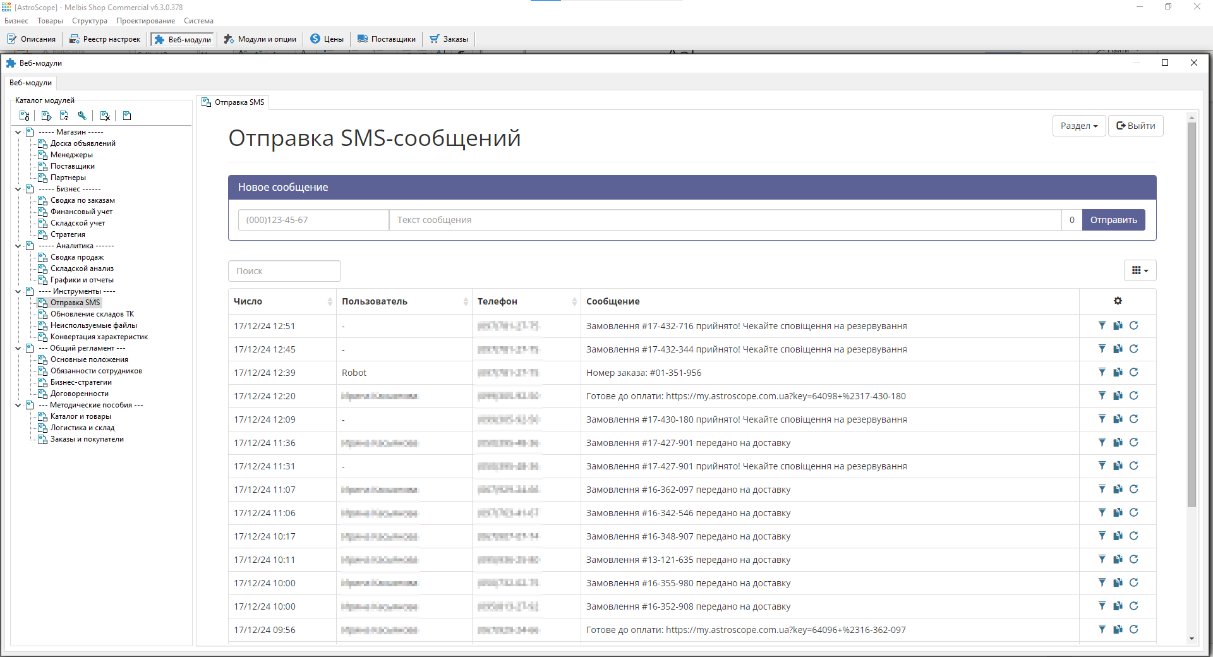The width and height of the screenshot is (1213, 657).
Task: Open Финансовый учет in the module tree
Action: pyautogui.click(x=81, y=212)
